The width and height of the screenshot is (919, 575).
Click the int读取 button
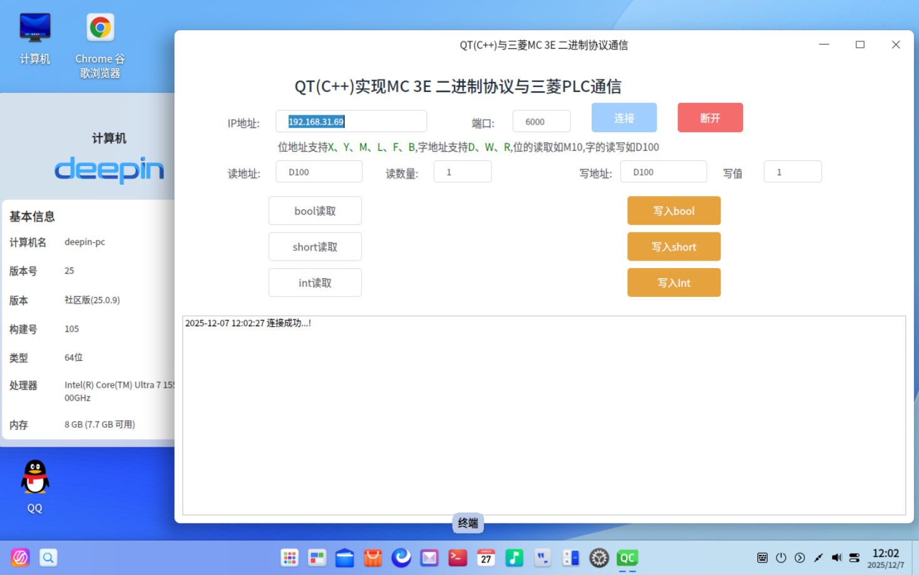tap(315, 282)
